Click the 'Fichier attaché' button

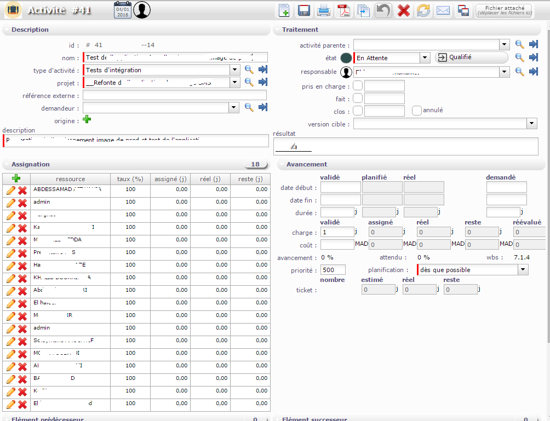(x=504, y=10)
